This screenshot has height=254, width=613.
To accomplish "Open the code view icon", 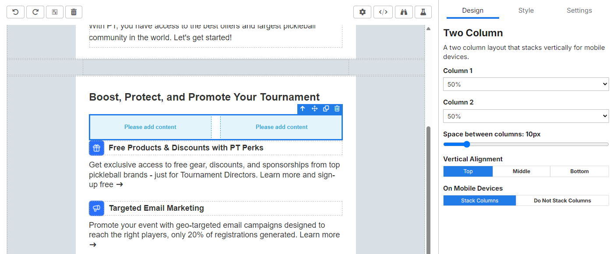I will click(383, 12).
